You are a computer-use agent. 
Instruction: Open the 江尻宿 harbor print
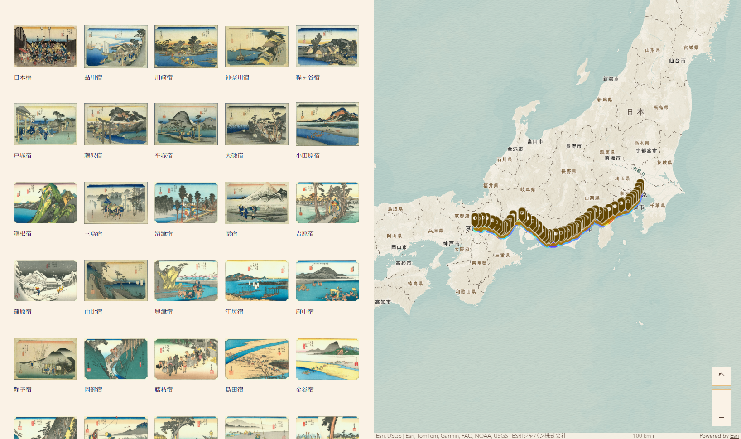coord(257,280)
